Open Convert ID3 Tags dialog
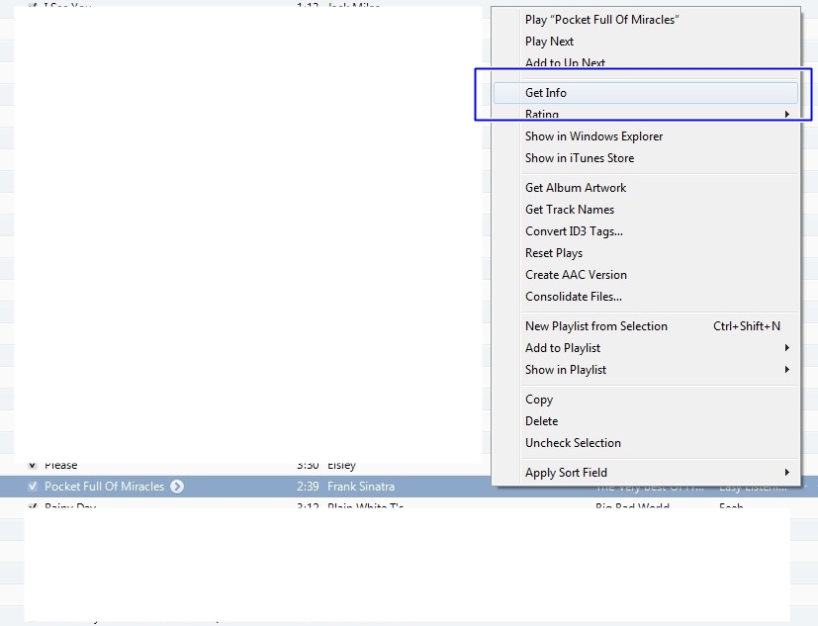The image size is (818, 626). point(646,231)
